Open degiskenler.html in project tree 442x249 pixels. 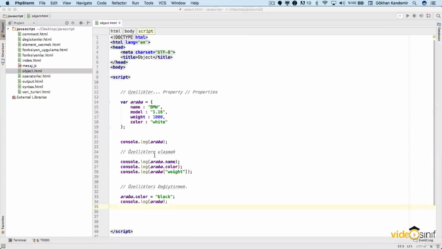[x=37, y=39]
